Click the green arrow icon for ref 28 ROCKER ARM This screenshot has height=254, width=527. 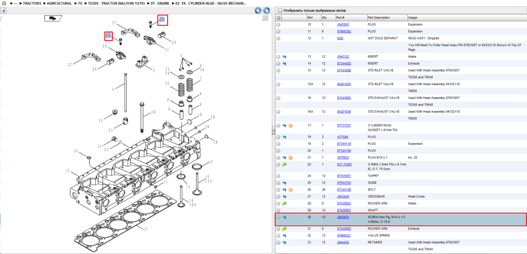click(285, 204)
